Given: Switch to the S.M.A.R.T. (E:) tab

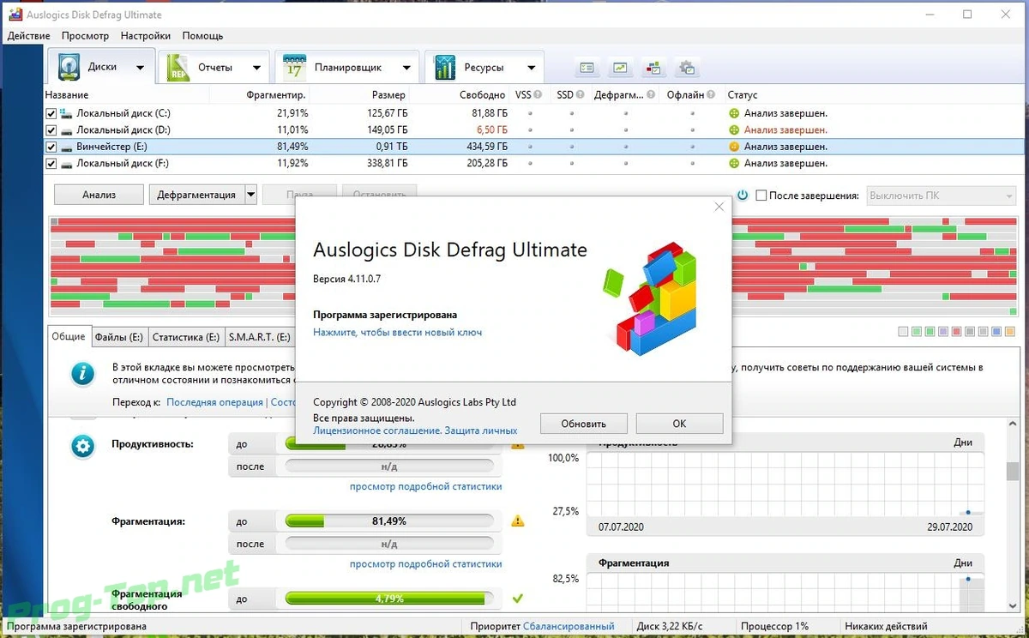Looking at the screenshot, I should (259, 338).
